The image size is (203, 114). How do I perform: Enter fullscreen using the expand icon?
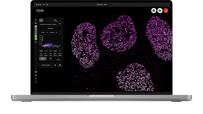point(36,82)
